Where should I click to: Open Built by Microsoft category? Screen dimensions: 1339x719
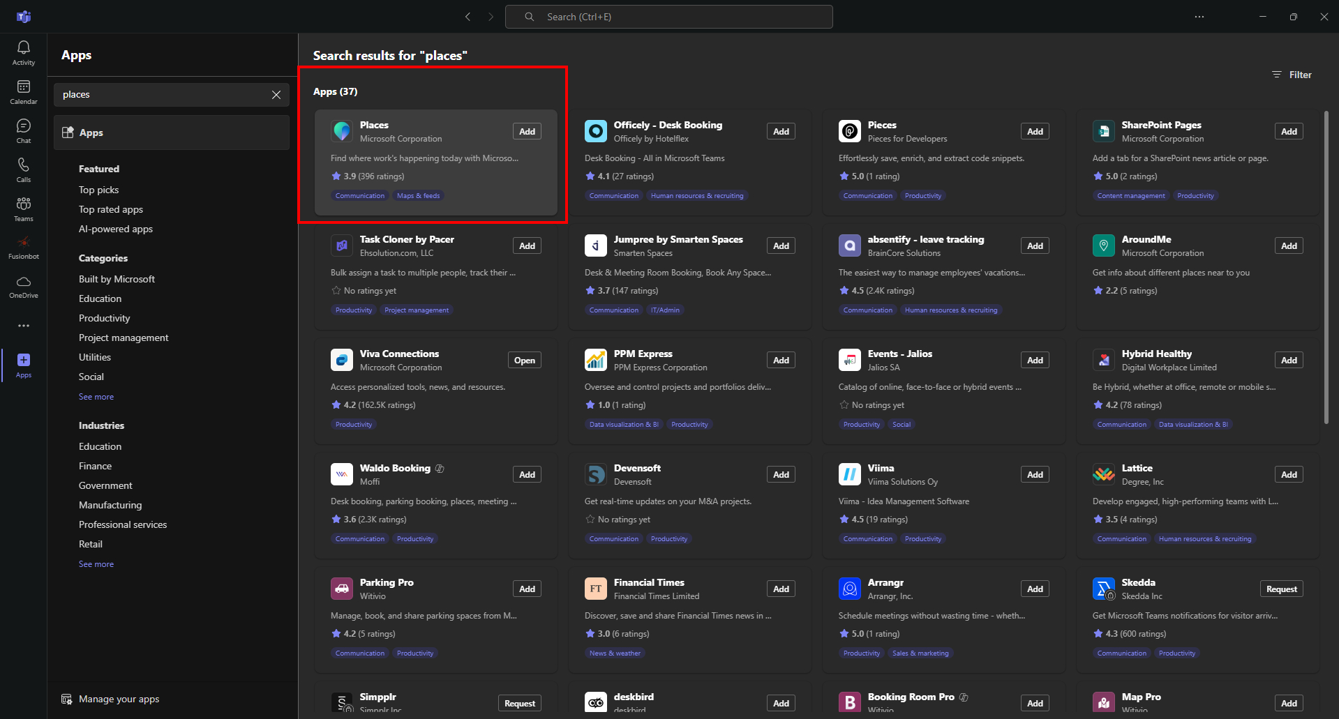117,279
